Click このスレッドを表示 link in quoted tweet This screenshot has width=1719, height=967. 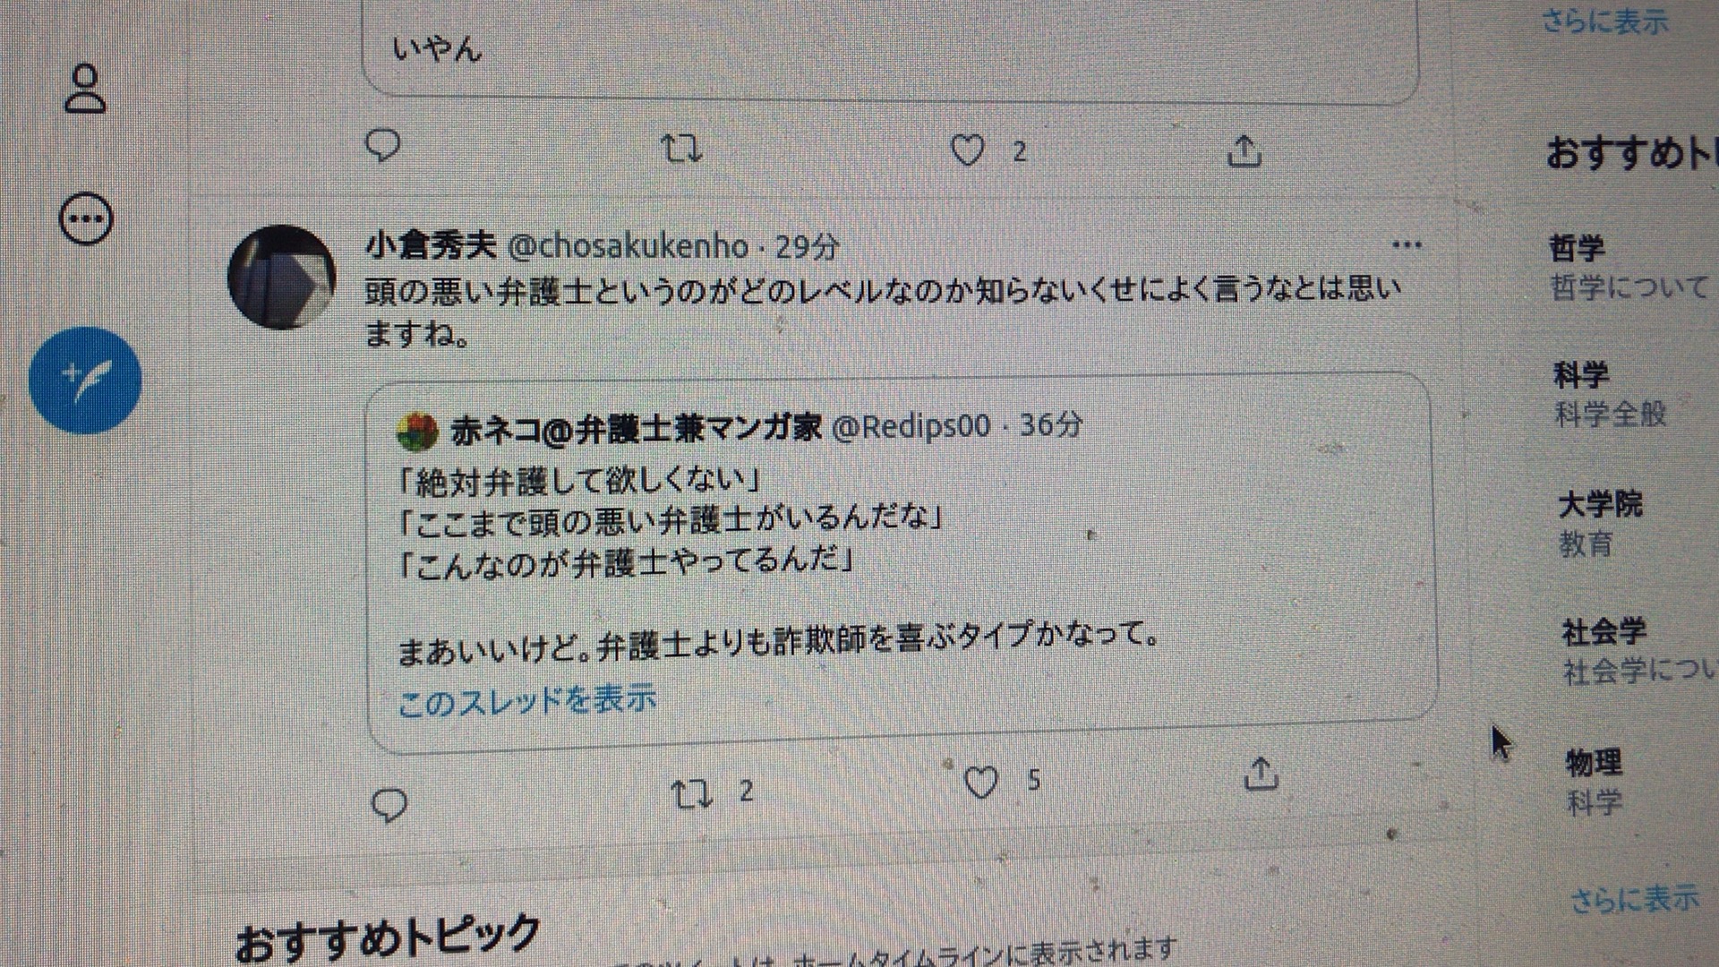pos(526,700)
